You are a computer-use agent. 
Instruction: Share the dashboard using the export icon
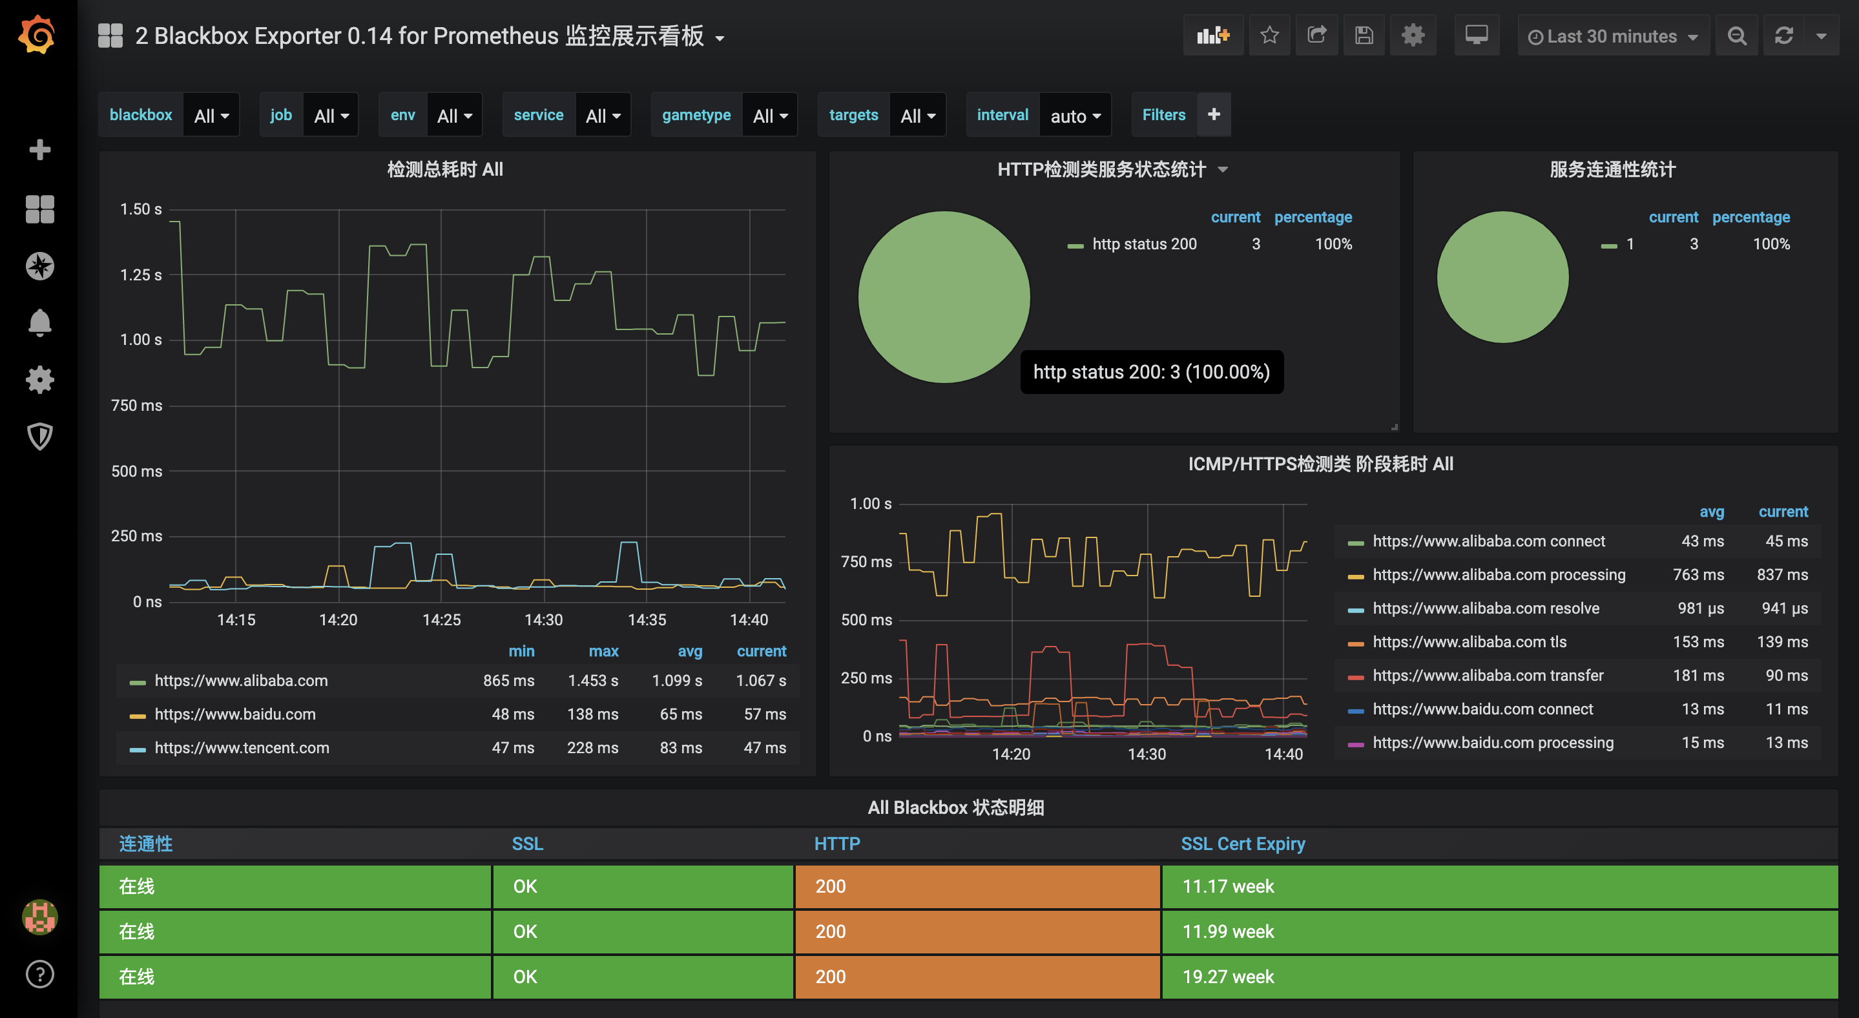tap(1316, 35)
